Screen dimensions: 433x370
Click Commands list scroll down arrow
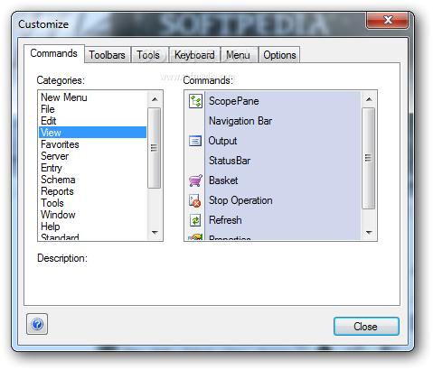pos(369,232)
